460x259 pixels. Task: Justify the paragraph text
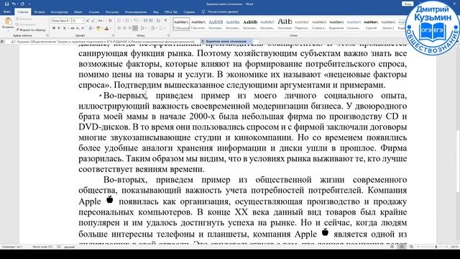(x=135, y=28)
